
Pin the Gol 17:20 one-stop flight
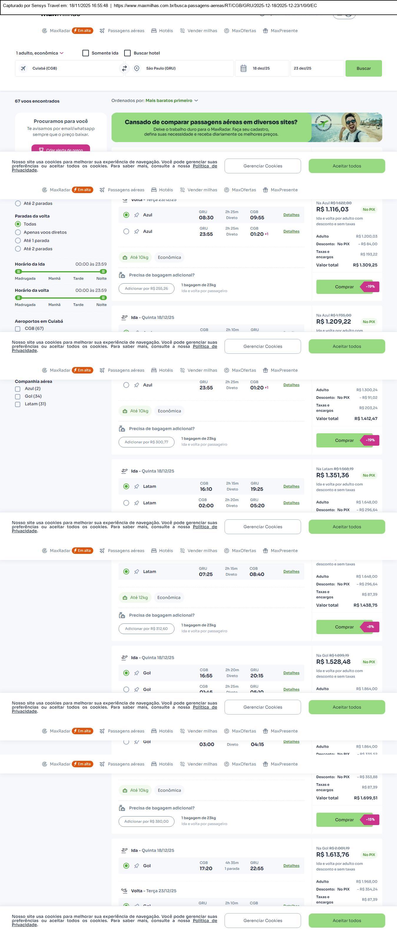click(x=137, y=866)
